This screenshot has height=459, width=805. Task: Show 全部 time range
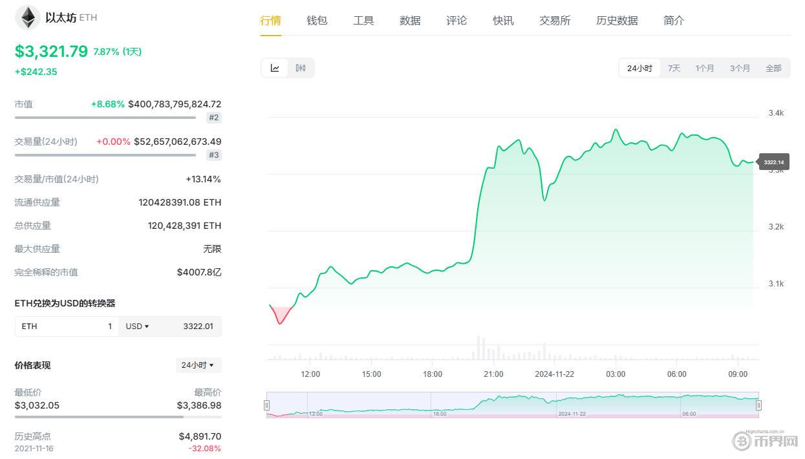[773, 69]
